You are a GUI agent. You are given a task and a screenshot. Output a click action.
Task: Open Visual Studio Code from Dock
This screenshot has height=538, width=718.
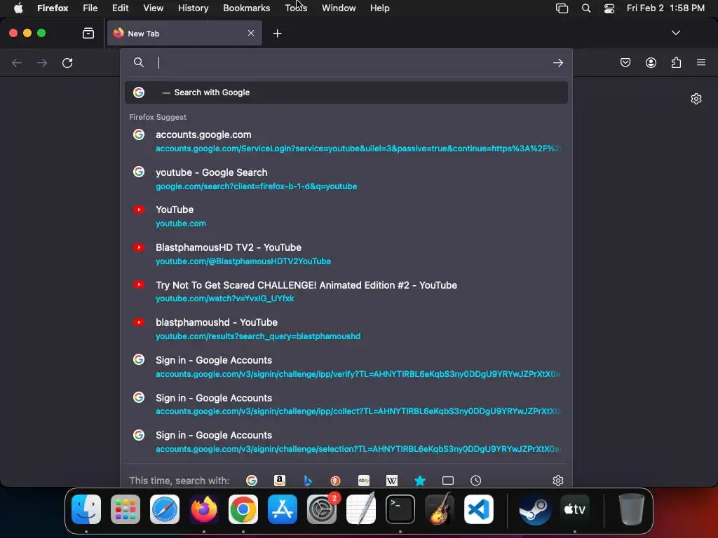478,509
